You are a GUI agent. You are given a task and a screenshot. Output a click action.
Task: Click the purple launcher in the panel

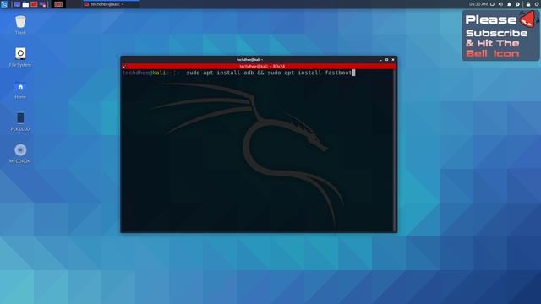tap(43, 4)
